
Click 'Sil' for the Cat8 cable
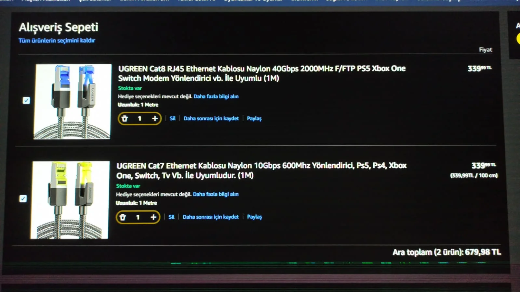pyautogui.click(x=173, y=119)
